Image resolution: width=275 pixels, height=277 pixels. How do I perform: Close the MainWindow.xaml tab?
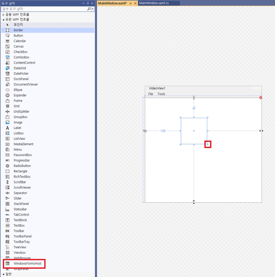135,3
